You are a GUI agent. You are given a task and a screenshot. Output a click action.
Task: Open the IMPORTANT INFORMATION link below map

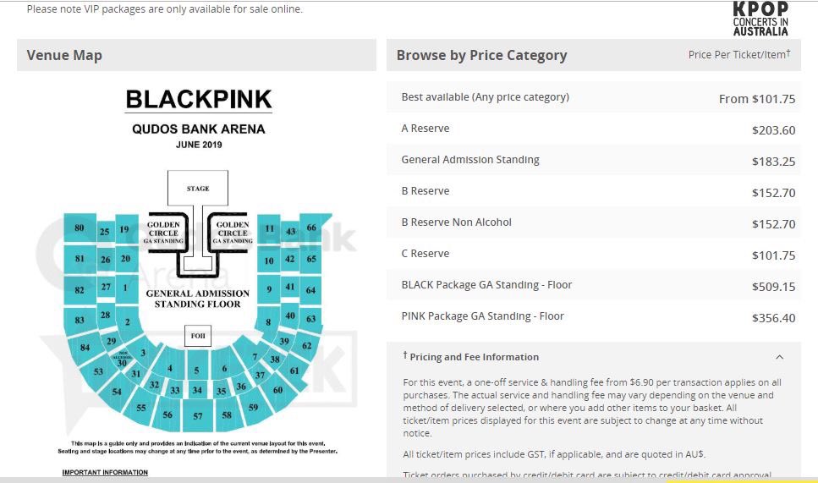[105, 473]
